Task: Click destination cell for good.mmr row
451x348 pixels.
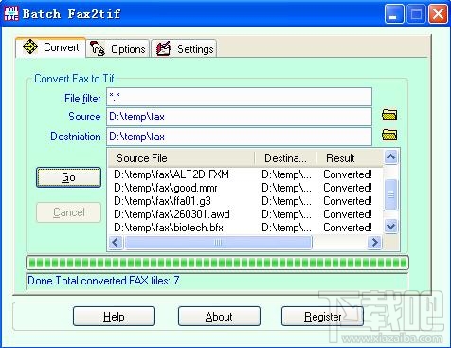Action: 286,188
